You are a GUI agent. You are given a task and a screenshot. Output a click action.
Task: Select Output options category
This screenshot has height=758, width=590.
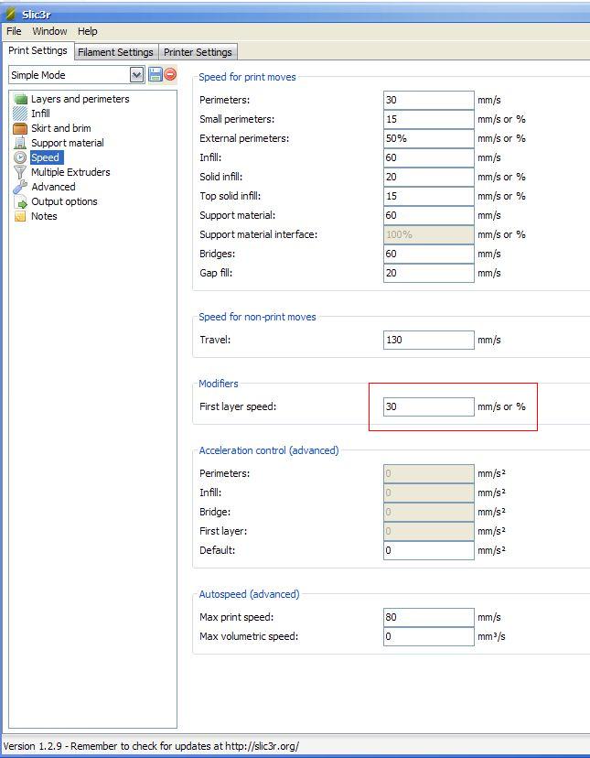[x=64, y=201]
